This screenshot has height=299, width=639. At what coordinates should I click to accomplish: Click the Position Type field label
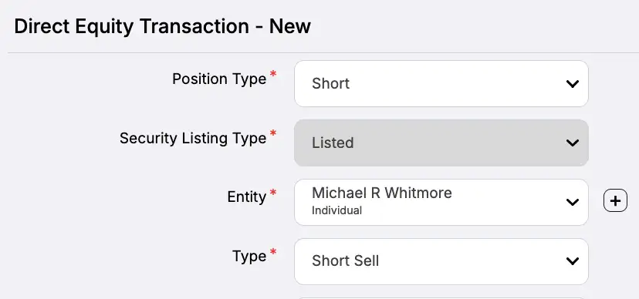point(219,79)
